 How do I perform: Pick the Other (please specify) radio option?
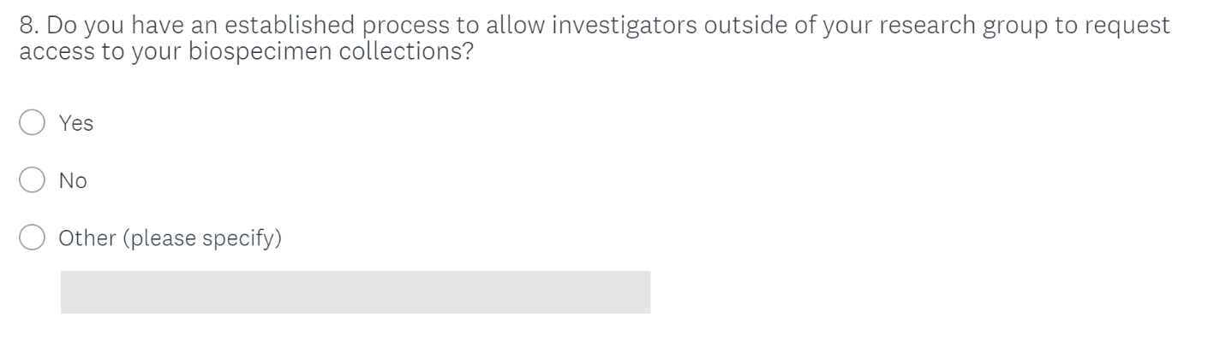tap(32, 238)
